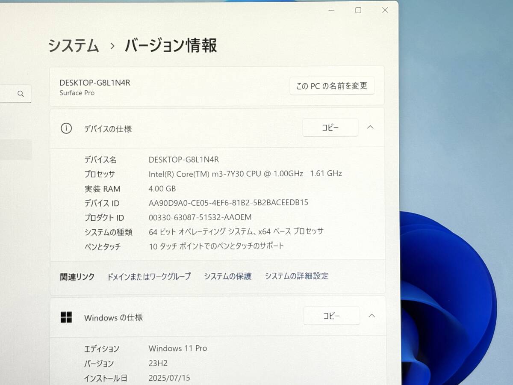Click the 実装 RAM row label

[102, 189]
